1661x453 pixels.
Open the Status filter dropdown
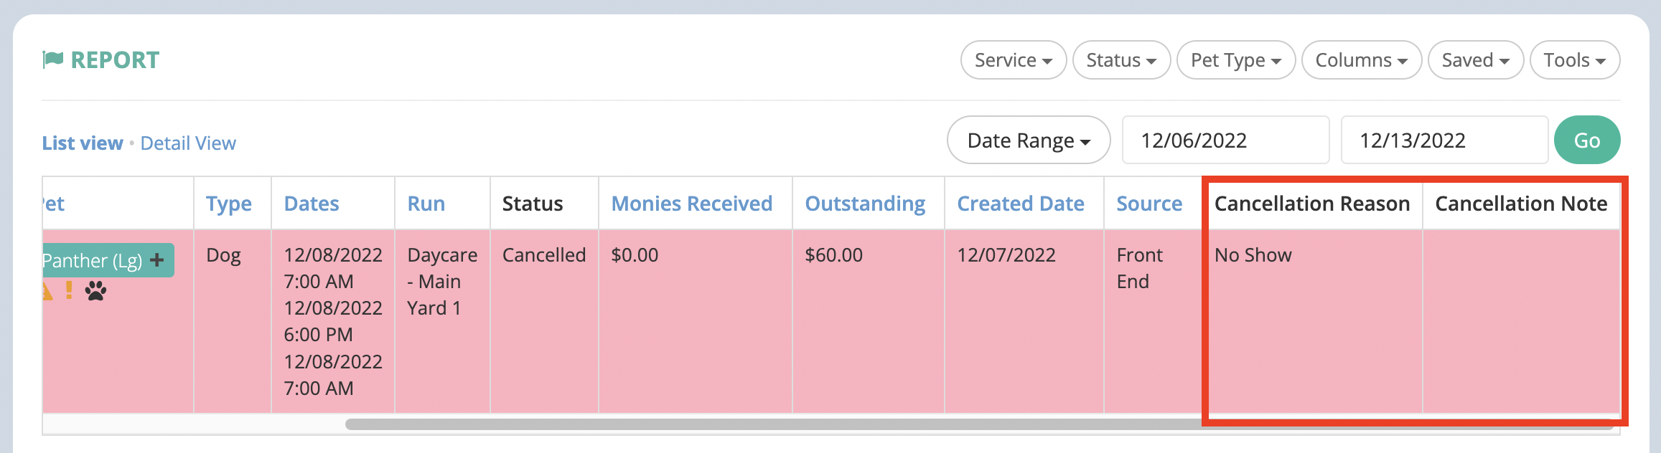[x=1122, y=60]
